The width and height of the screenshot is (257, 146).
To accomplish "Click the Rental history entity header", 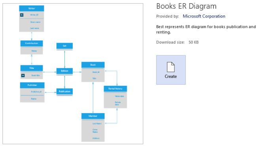I will coord(115,89).
